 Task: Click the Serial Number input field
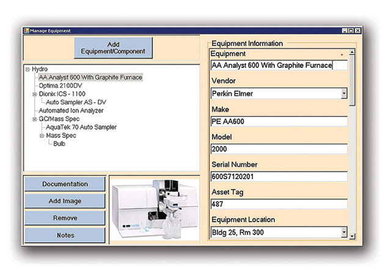pos(279,177)
